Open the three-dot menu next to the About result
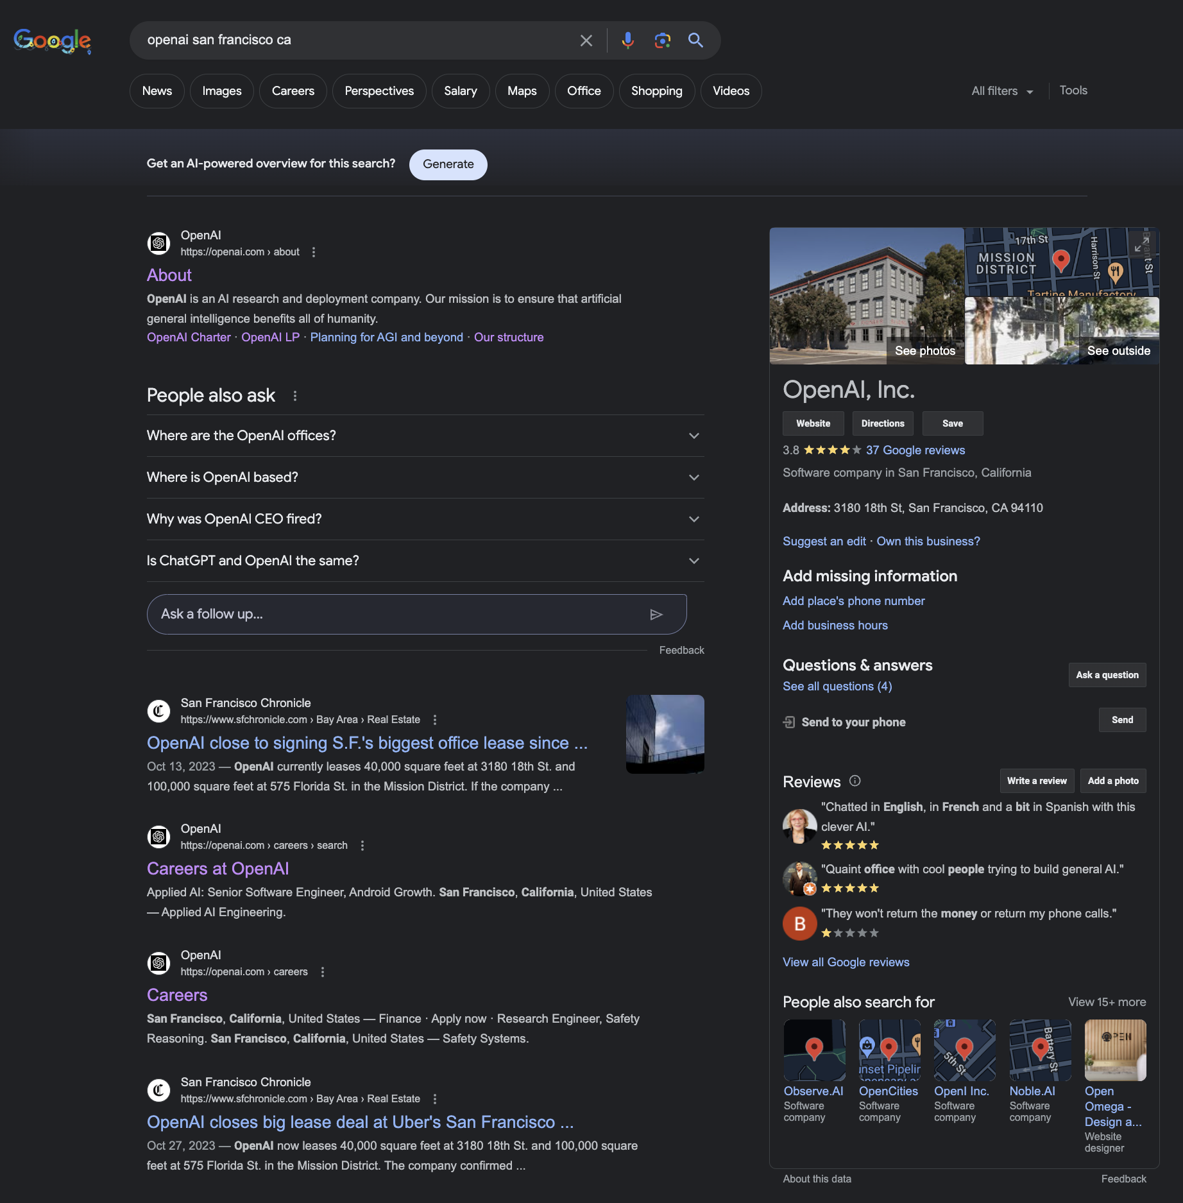This screenshot has width=1183, height=1203. coord(314,252)
